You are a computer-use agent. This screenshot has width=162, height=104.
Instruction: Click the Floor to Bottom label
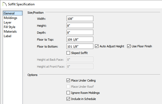47,47
